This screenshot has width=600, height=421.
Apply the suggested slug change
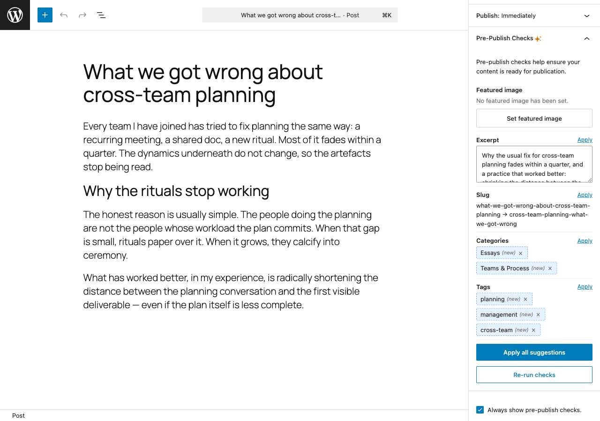tap(585, 195)
